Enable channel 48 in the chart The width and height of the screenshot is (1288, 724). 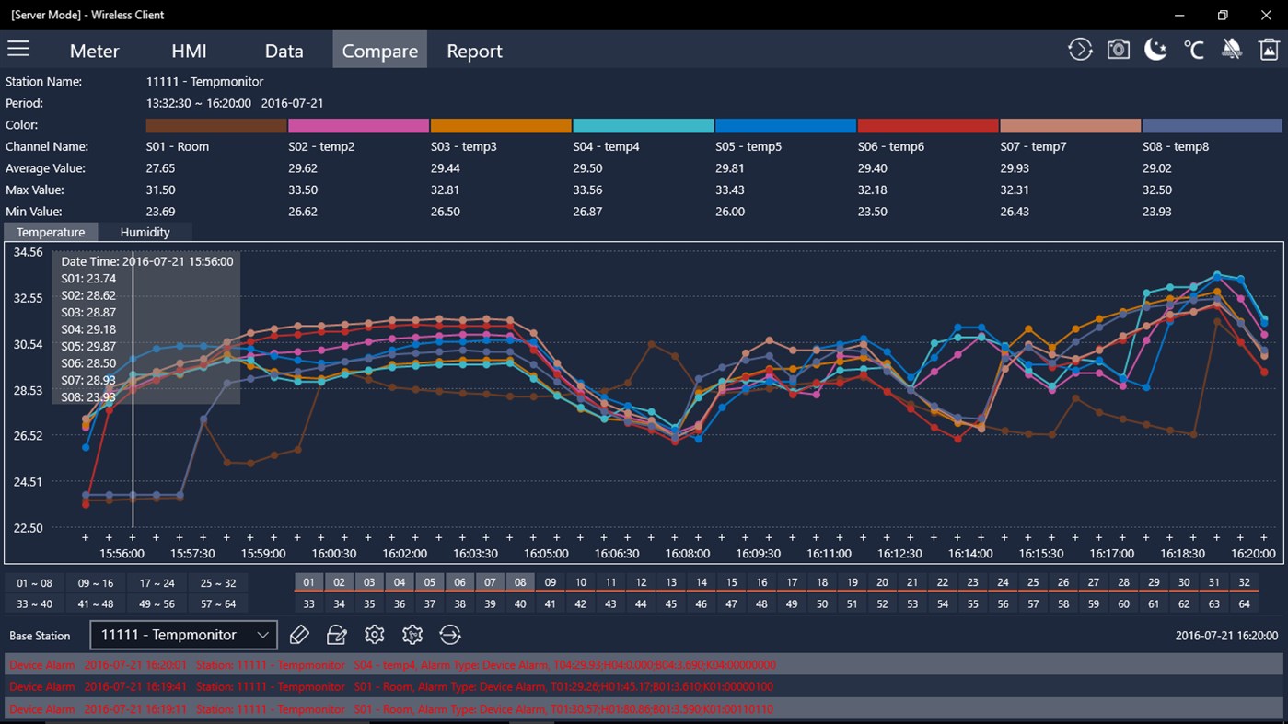pyautogui.click(x=761, y=603)
